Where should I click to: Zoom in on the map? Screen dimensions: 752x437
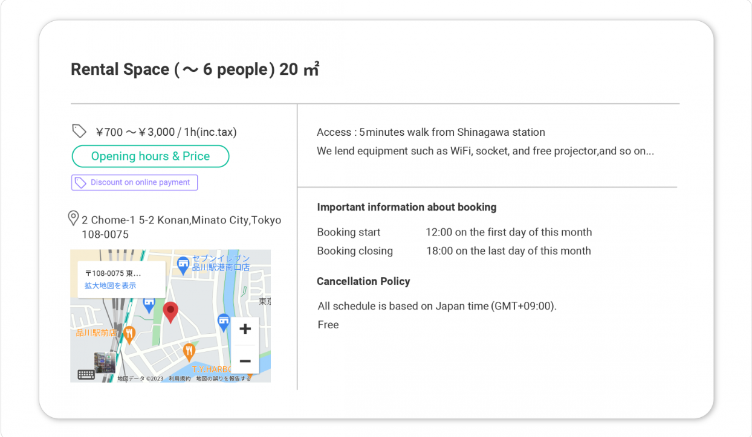245,329
